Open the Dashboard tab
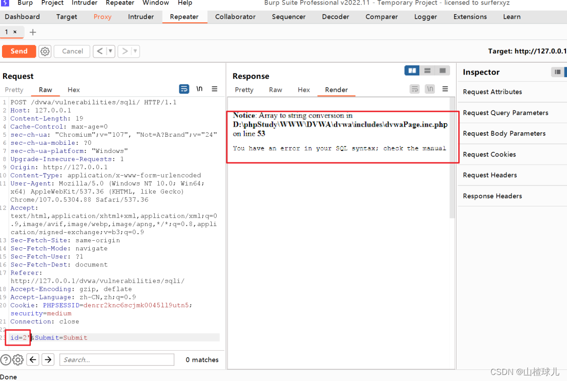This screenshot has height=381, width=567. [x=22, y=17]
